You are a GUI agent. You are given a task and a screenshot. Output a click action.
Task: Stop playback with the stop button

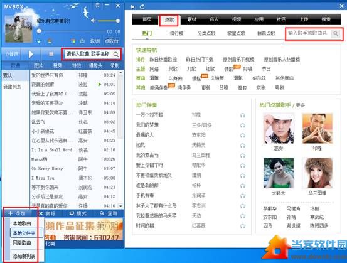coord(51,54)
